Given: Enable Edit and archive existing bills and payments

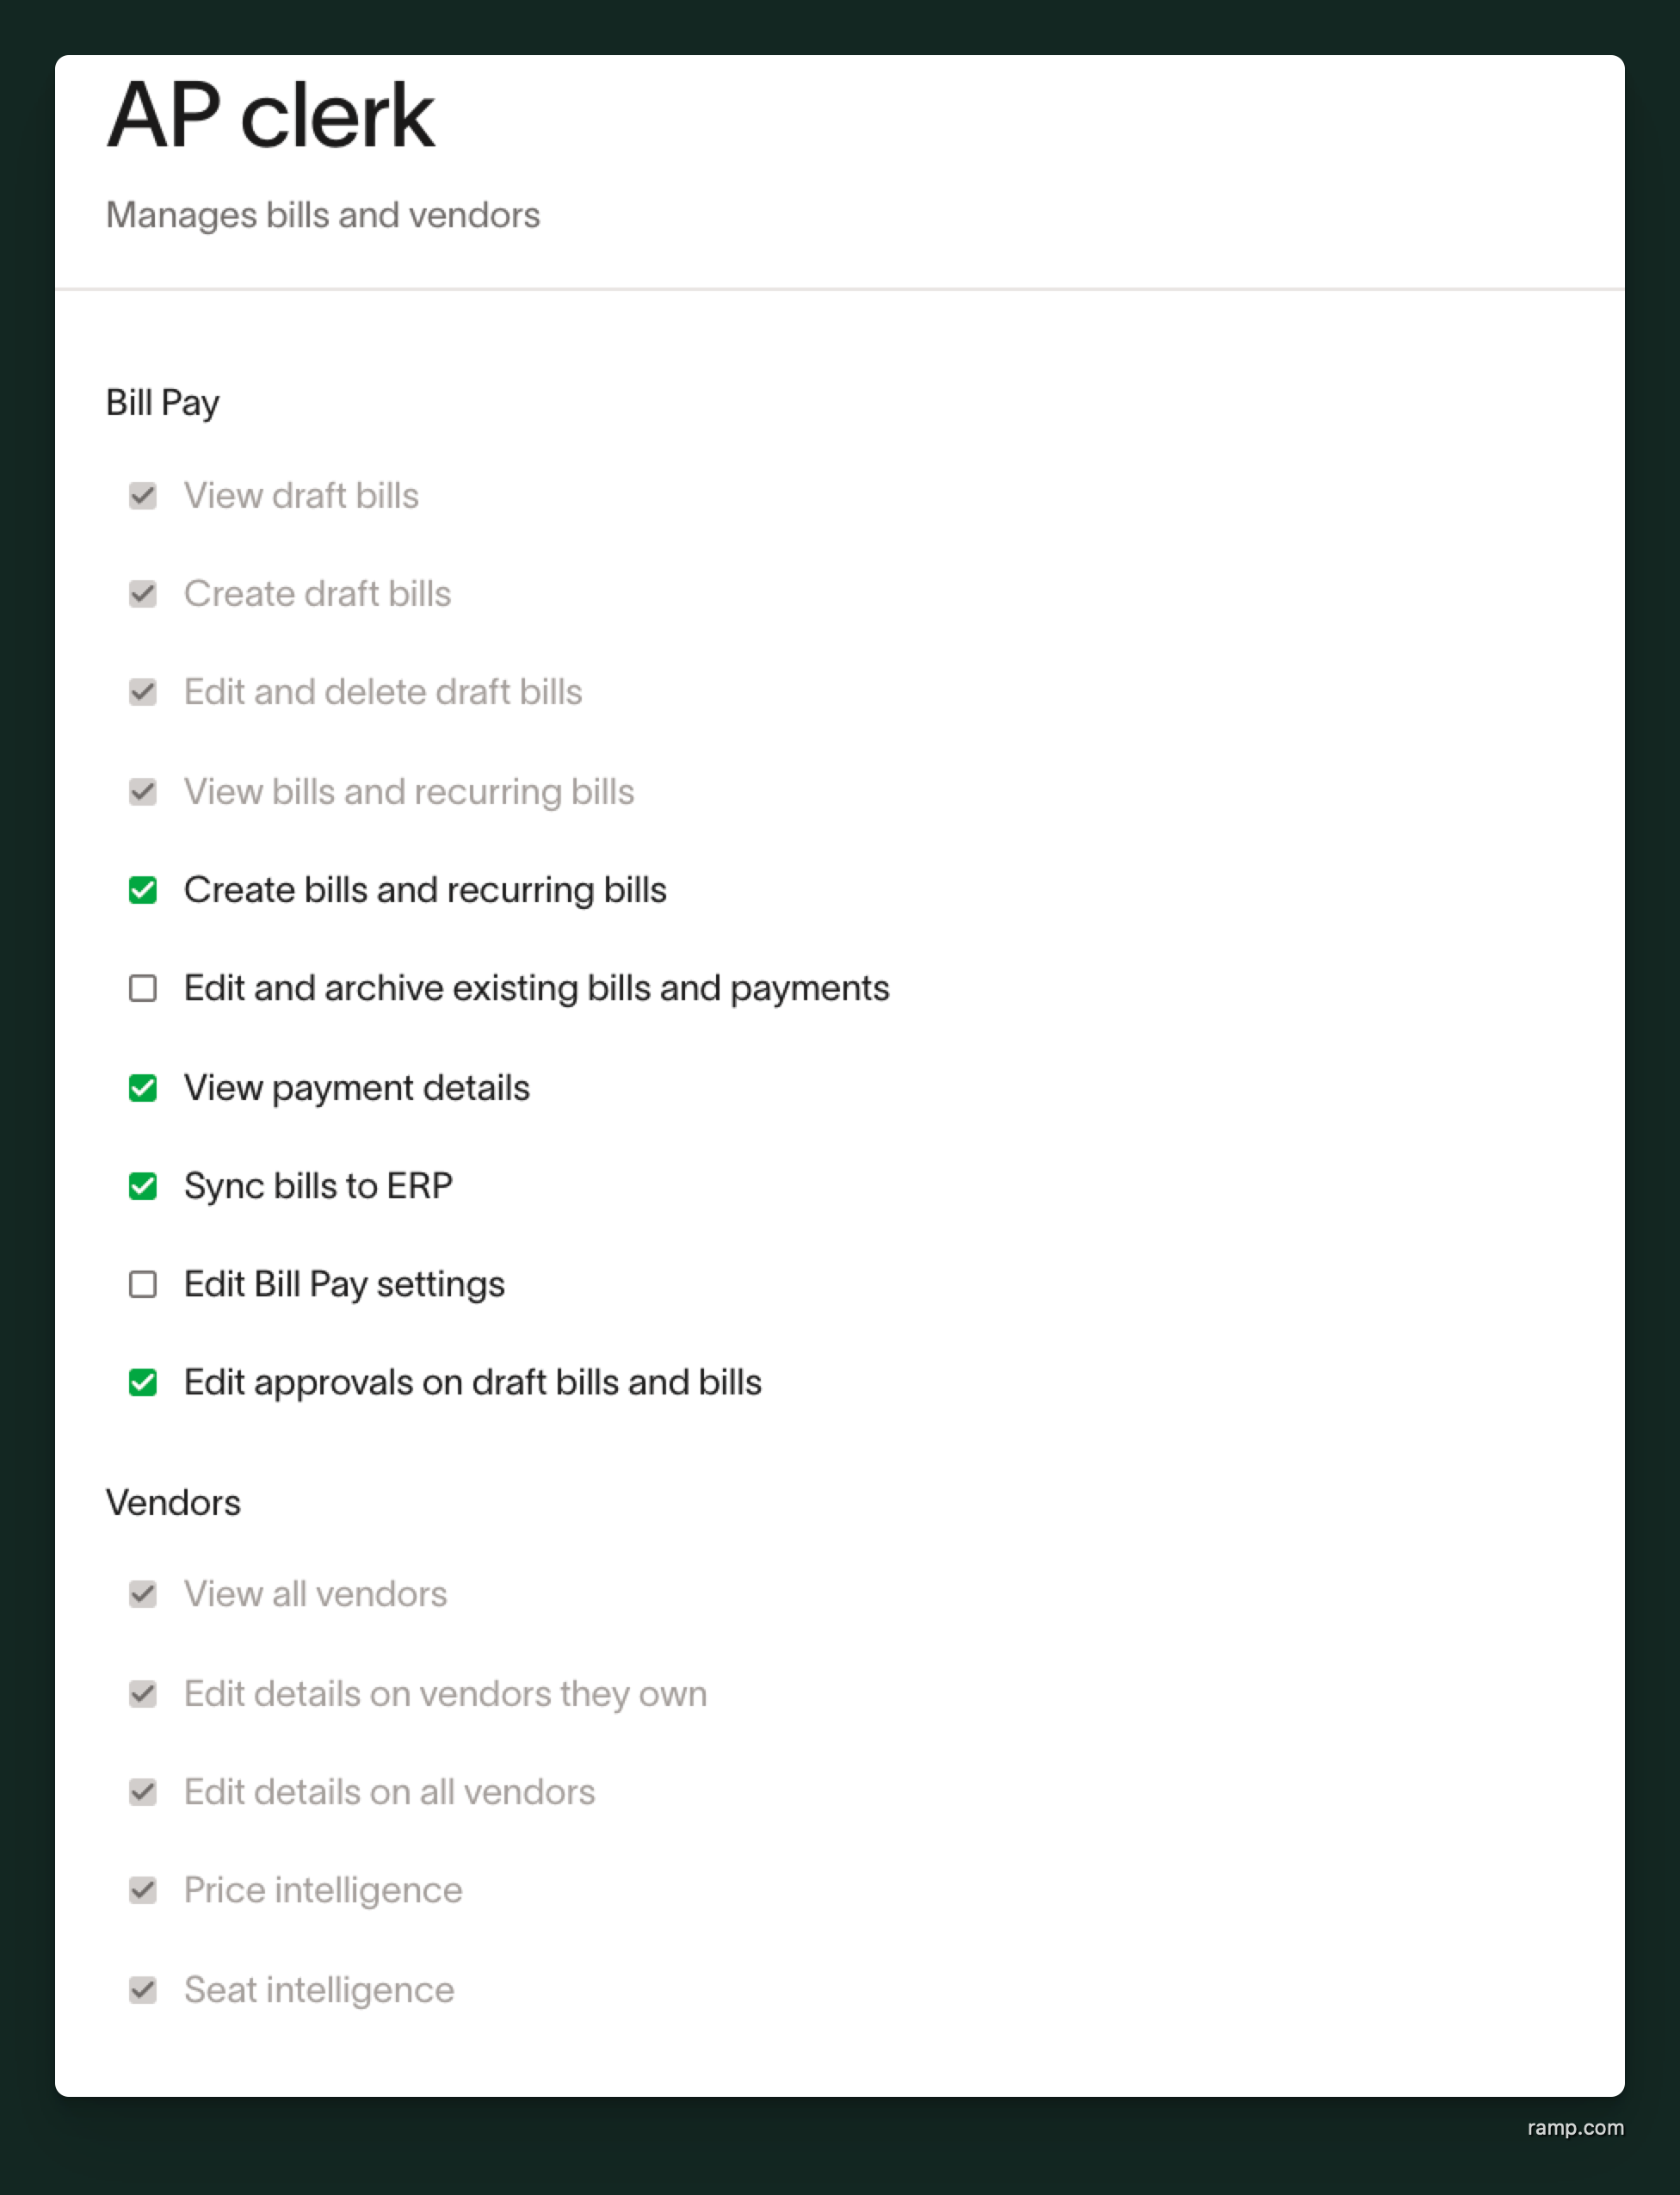Looking at the screenshot, I should pyautogui.click(x=143, y=988).
